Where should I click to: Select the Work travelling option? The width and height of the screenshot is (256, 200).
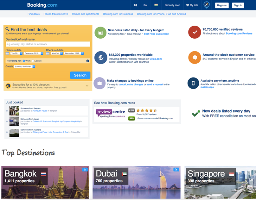pos(24,61)
